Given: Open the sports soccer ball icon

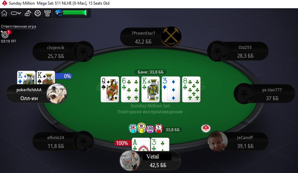Looking at the screenshot, I should click(38, 13).
